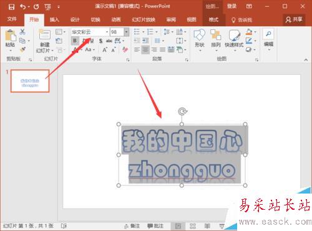Click the Align Right paragraph icon

[154, 50]
